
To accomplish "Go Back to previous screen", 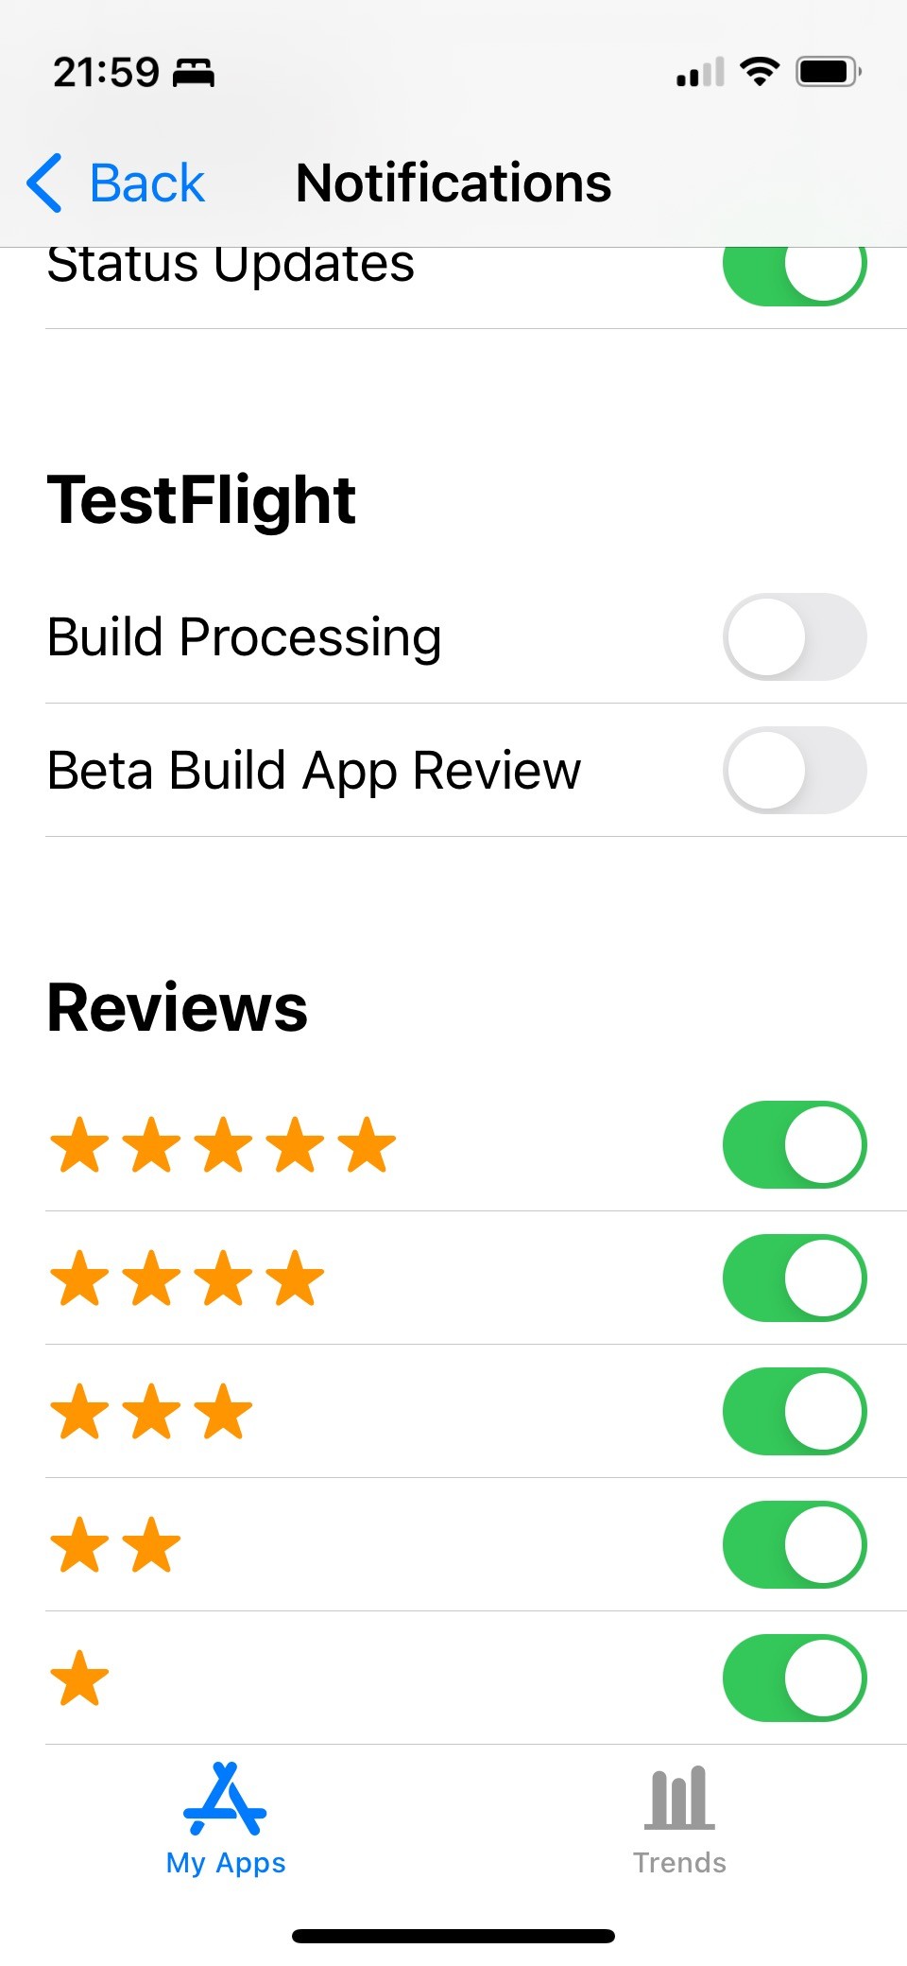I will point(115,183).
